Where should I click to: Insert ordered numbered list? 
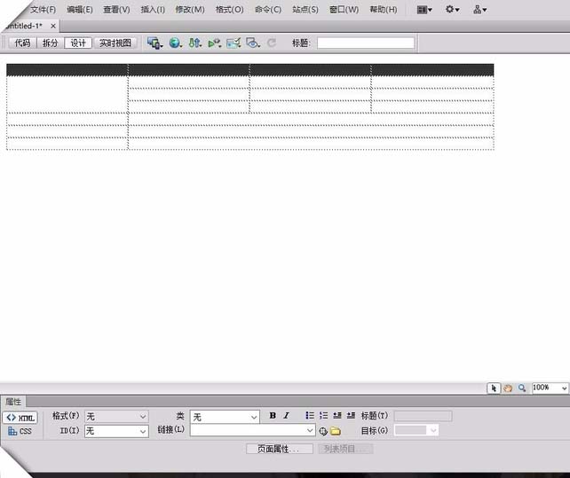[x=323, y=415]
